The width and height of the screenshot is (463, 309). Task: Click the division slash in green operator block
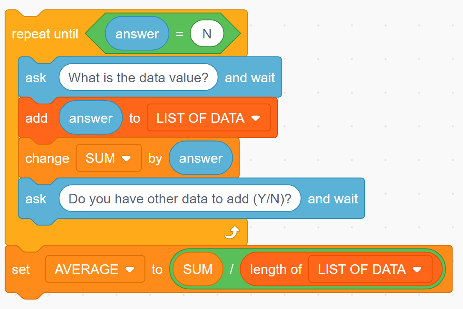tap(231, 269)
